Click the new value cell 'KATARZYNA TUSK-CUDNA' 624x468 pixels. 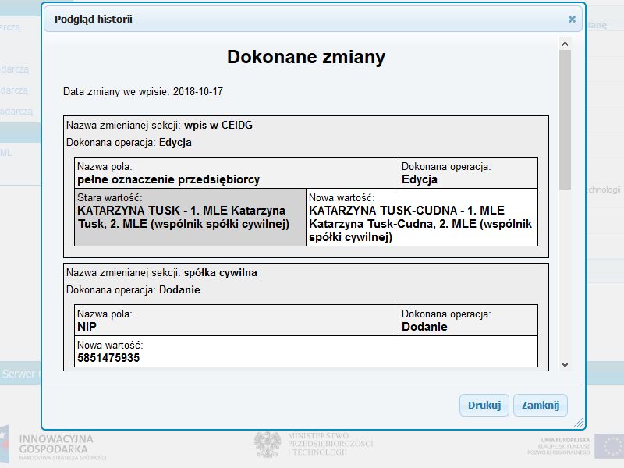click(x=422, y=217)
